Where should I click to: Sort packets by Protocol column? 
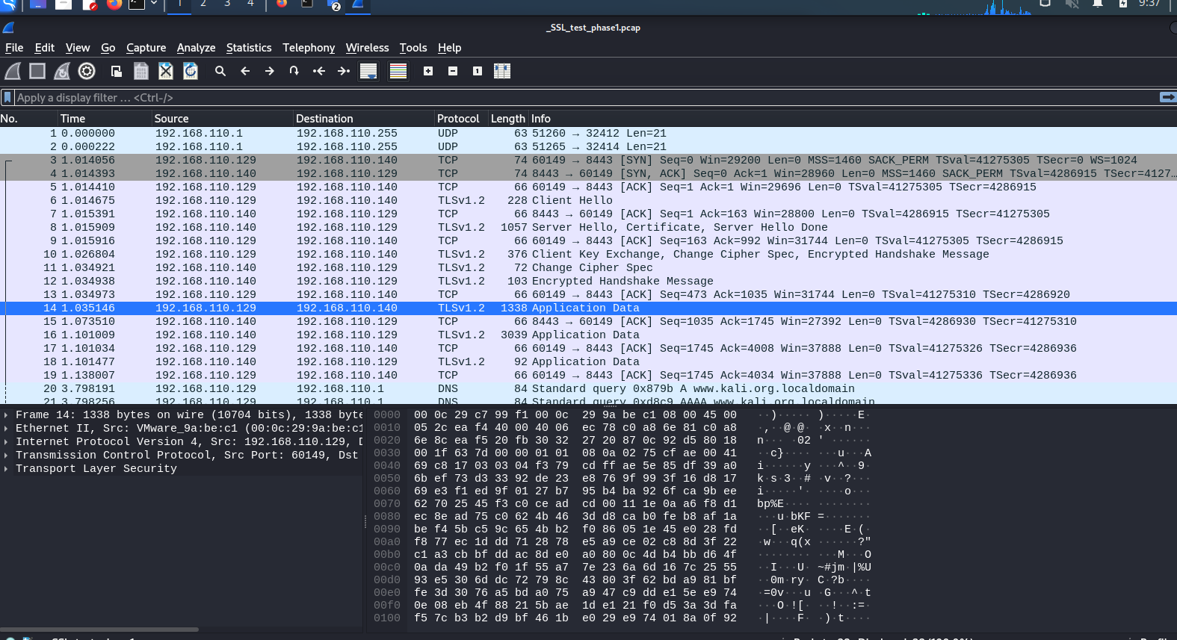pos(461,119)
